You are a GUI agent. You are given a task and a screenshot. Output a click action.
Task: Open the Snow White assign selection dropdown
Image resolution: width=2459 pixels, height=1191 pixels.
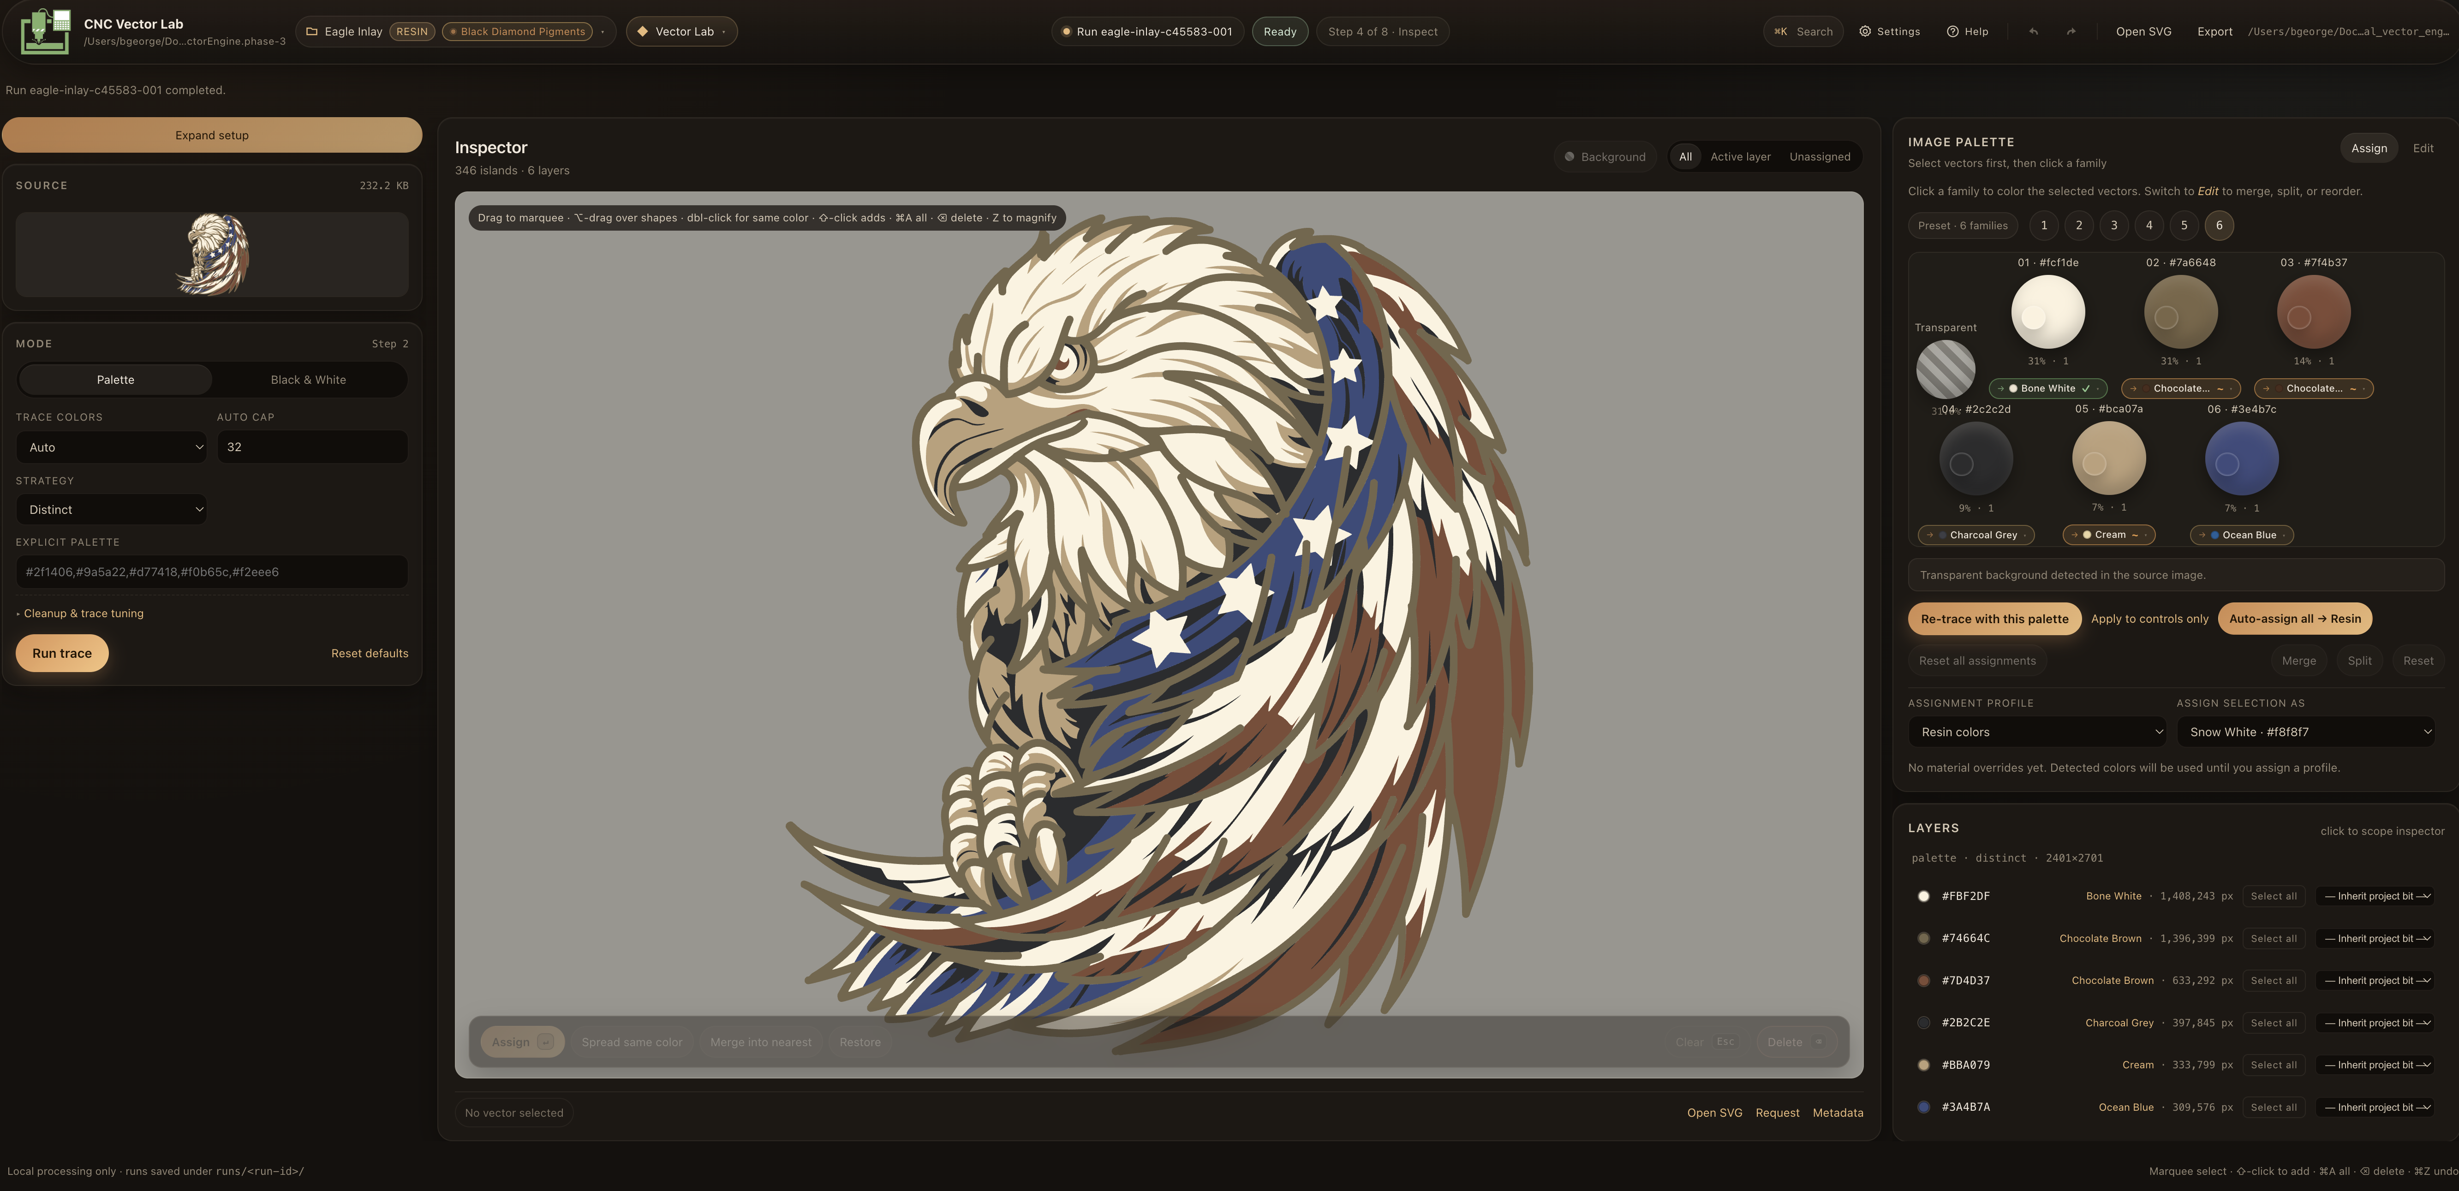coord(2305,732)
